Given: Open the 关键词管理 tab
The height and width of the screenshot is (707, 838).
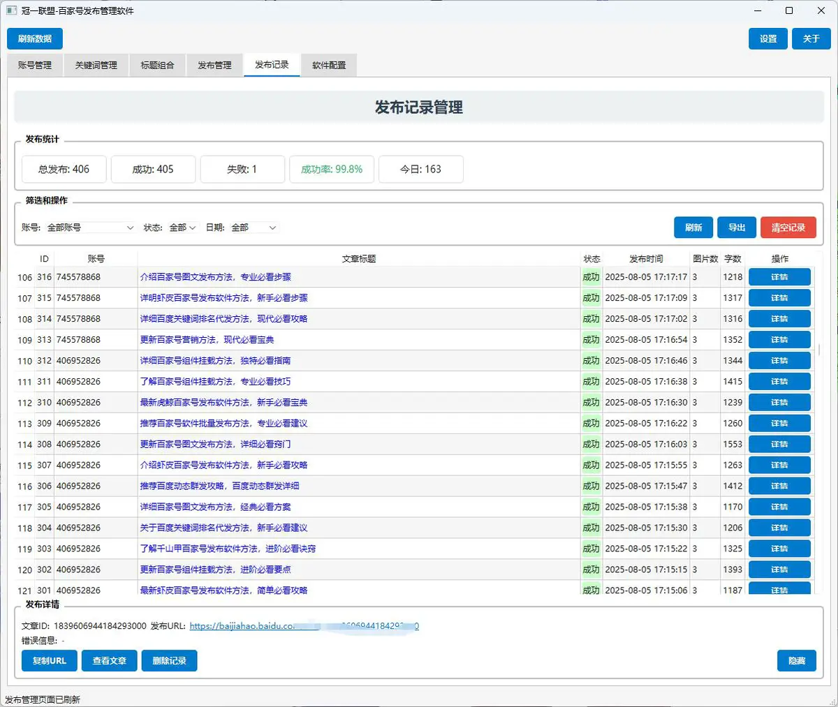Looking at the screenshot, I should point(96,65).
